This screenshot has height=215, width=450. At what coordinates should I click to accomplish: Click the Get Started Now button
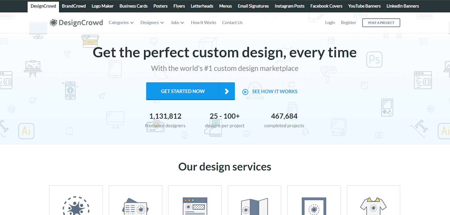[190, 91]
